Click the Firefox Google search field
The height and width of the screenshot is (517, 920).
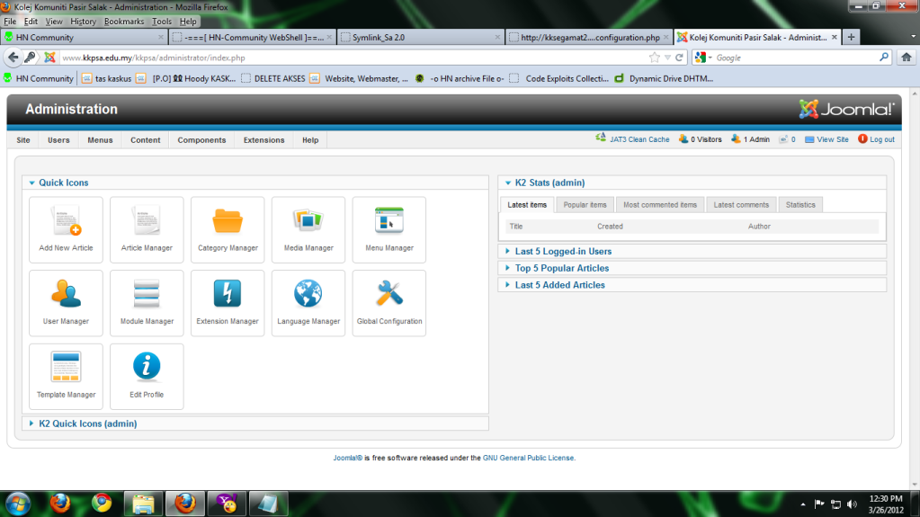(791, 58)
